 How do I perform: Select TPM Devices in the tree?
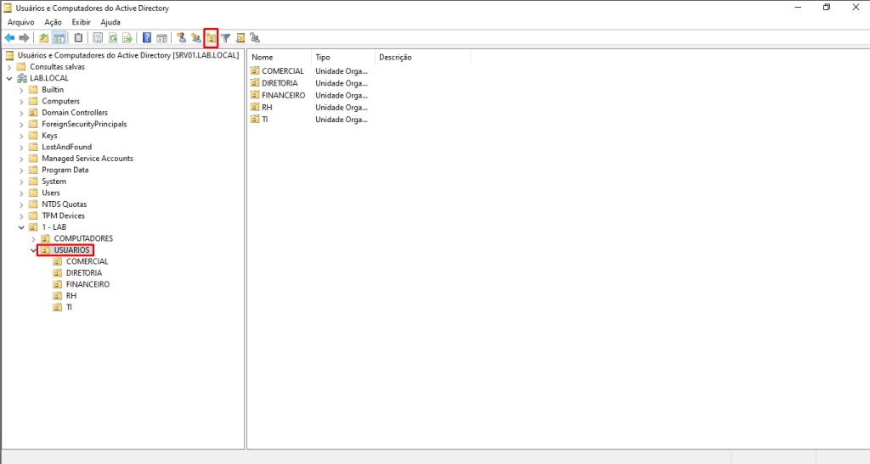(x=63, y=216)
